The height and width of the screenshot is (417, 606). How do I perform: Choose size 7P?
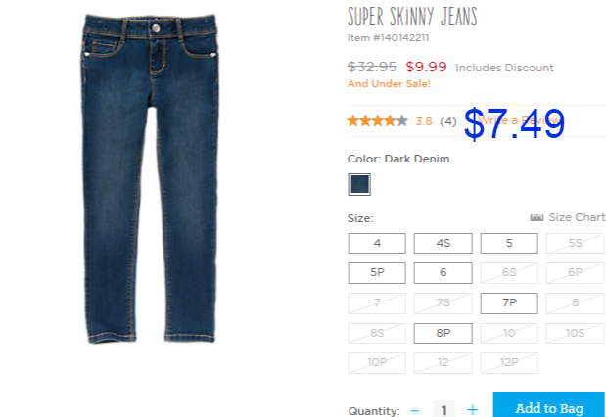[509, 303]
